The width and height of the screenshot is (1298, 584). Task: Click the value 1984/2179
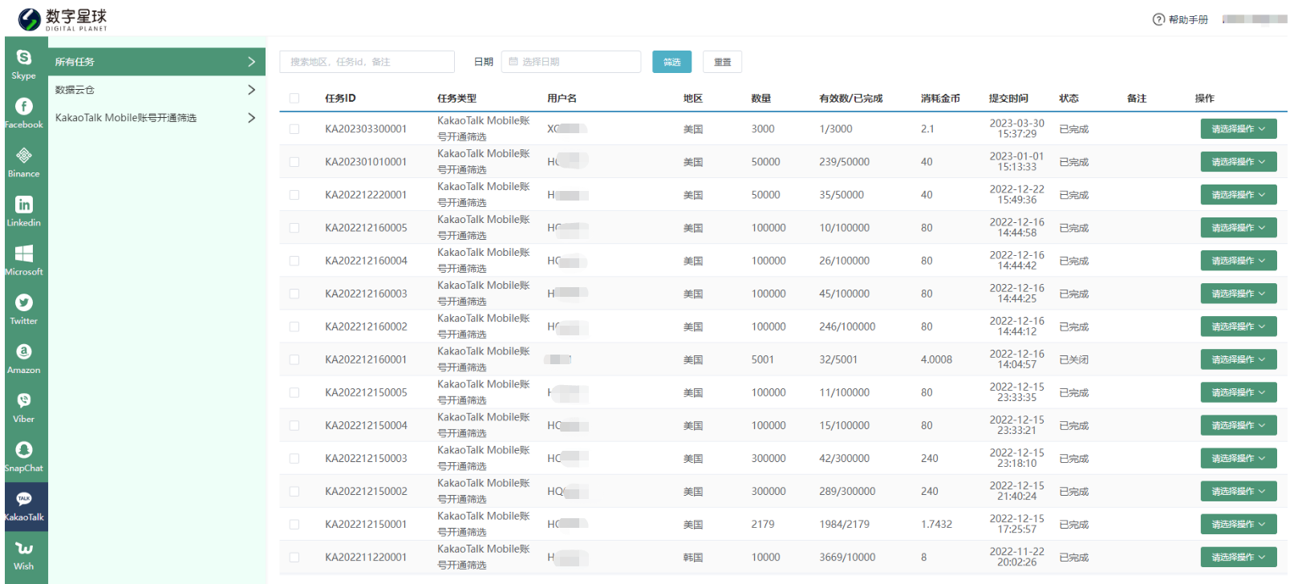(844, 524)
